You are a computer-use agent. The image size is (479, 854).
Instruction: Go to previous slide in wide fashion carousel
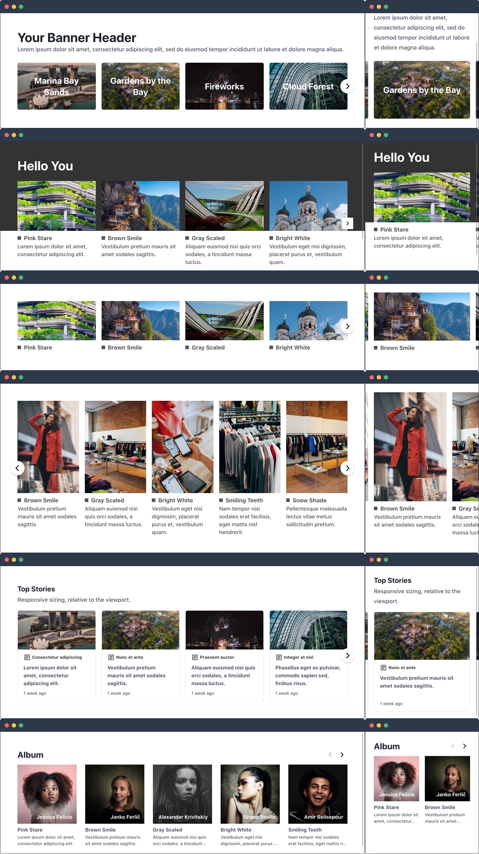tap(17, 468)
